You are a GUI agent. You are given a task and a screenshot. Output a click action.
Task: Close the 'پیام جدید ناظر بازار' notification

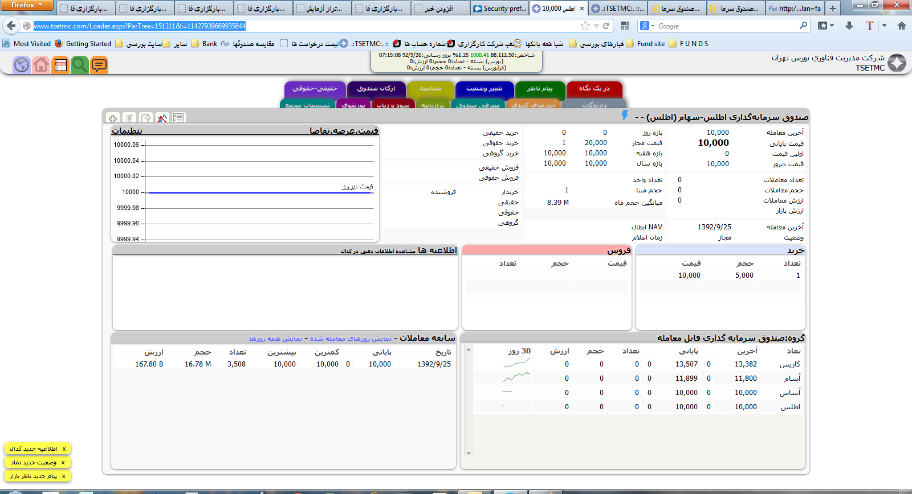(63, 476)
